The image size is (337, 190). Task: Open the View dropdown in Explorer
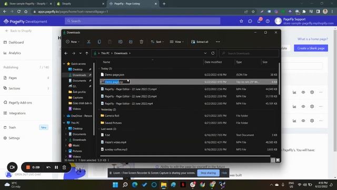(177, 42)
